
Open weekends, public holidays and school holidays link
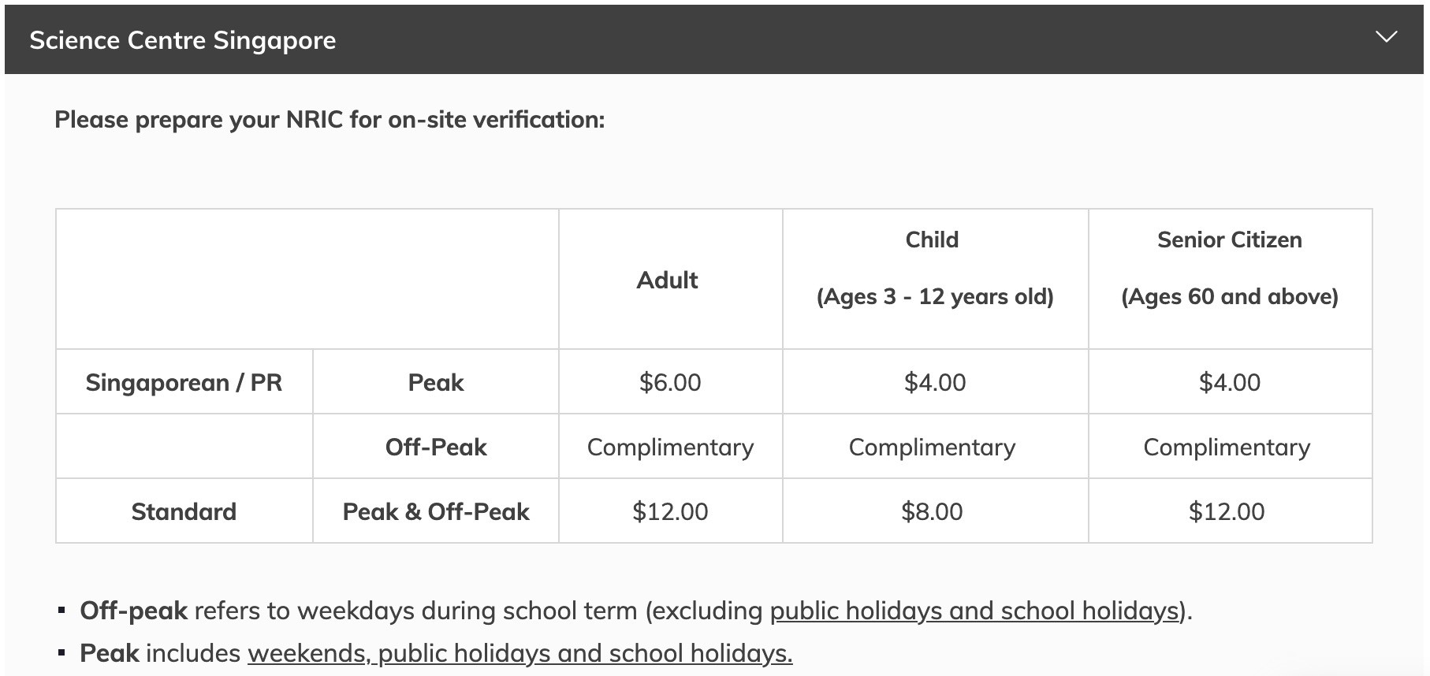(519, 653)
